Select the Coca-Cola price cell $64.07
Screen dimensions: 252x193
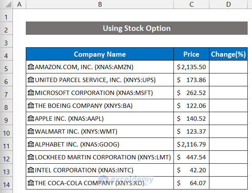(x=191, y=183)
